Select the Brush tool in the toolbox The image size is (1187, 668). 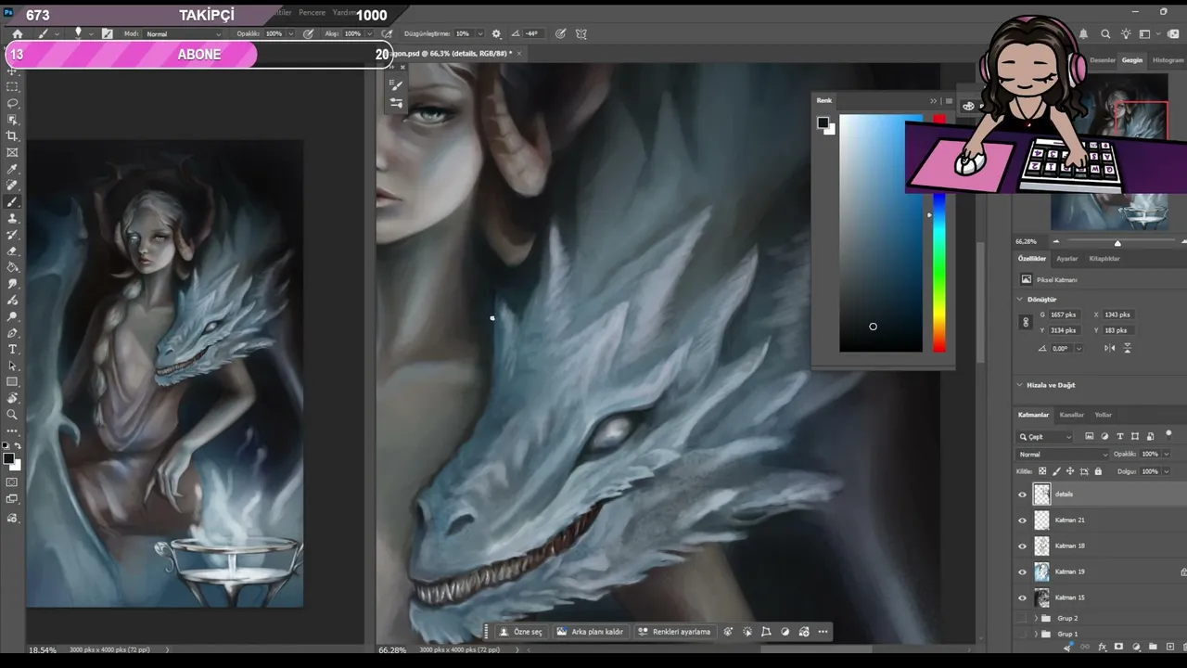(12, 202)
